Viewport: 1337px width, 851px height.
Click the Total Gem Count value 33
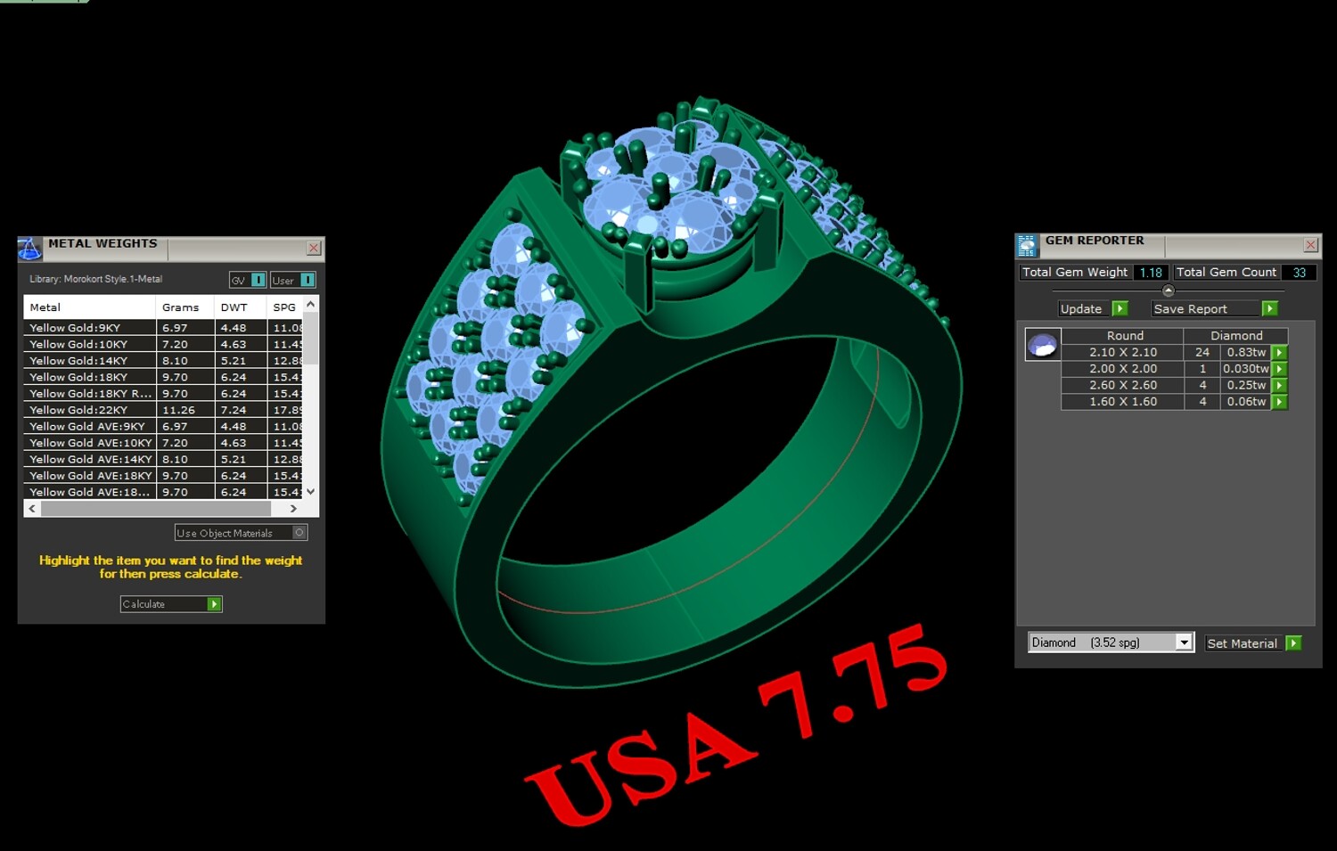(x=1300, y=273)
